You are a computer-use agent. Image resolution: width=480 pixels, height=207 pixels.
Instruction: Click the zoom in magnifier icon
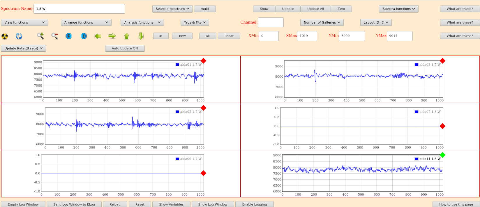[x=40, y=36]
